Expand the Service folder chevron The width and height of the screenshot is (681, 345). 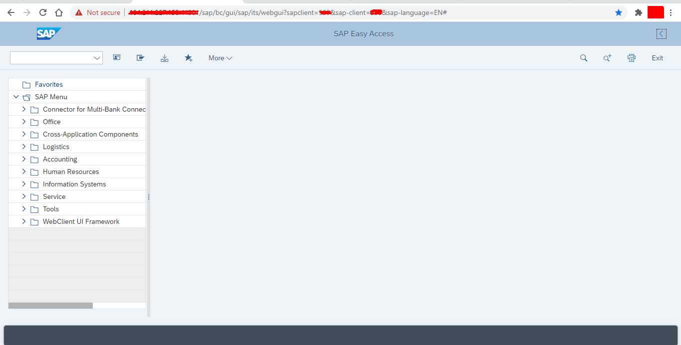click(23, 196)
